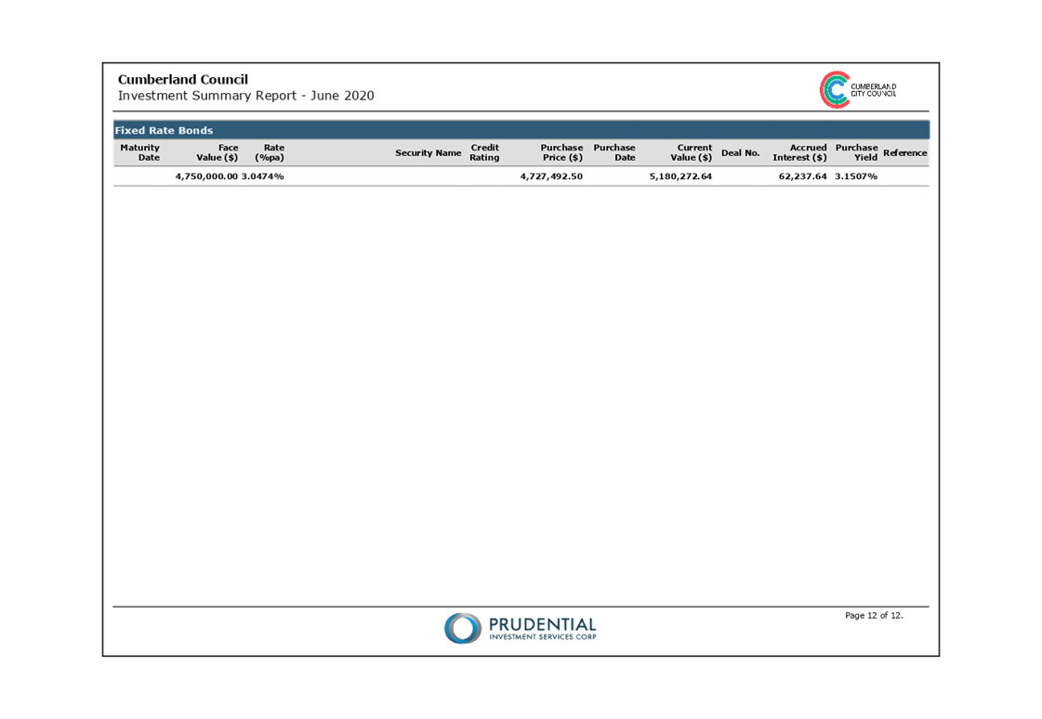
Task: Click the Deal No. column header
Action: coord(740,152)
